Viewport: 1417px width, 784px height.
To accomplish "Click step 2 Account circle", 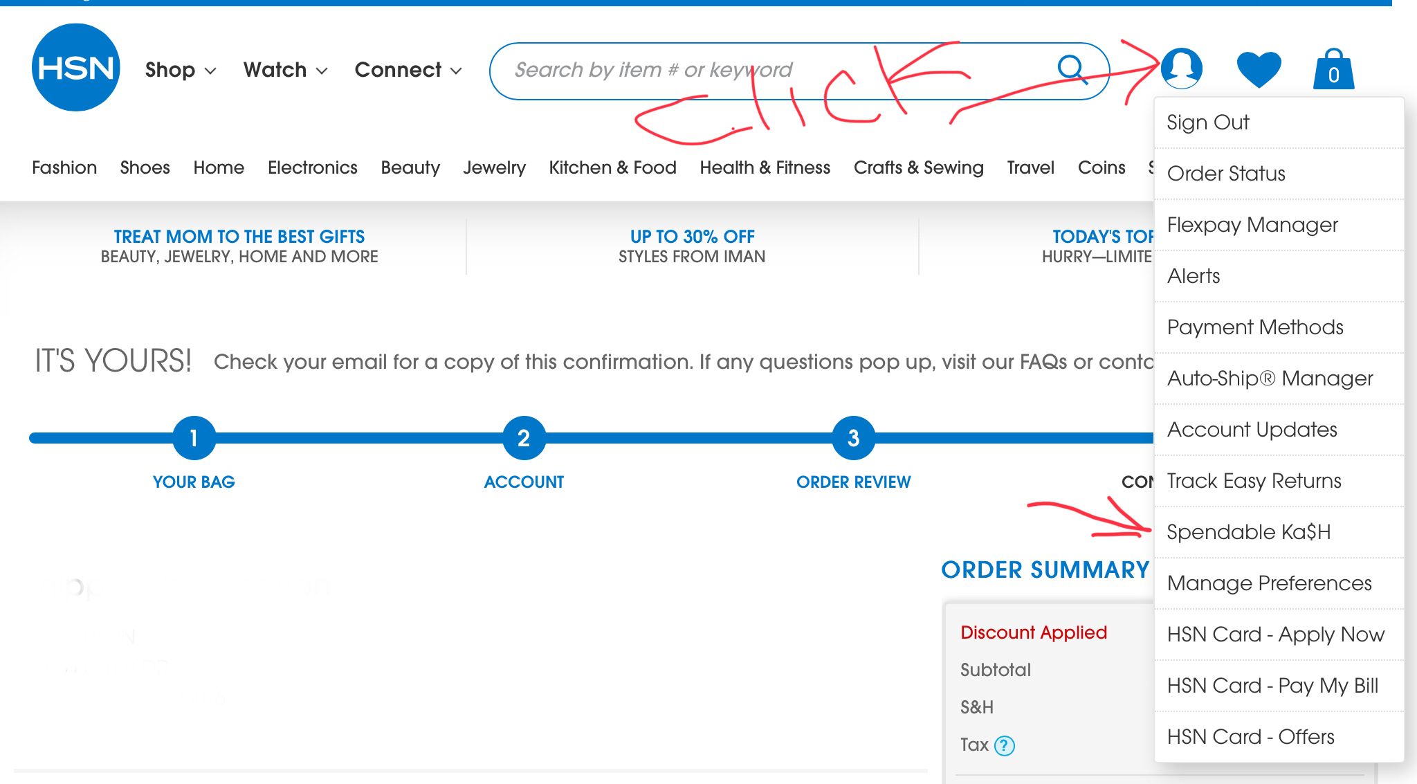I will 524,438.
